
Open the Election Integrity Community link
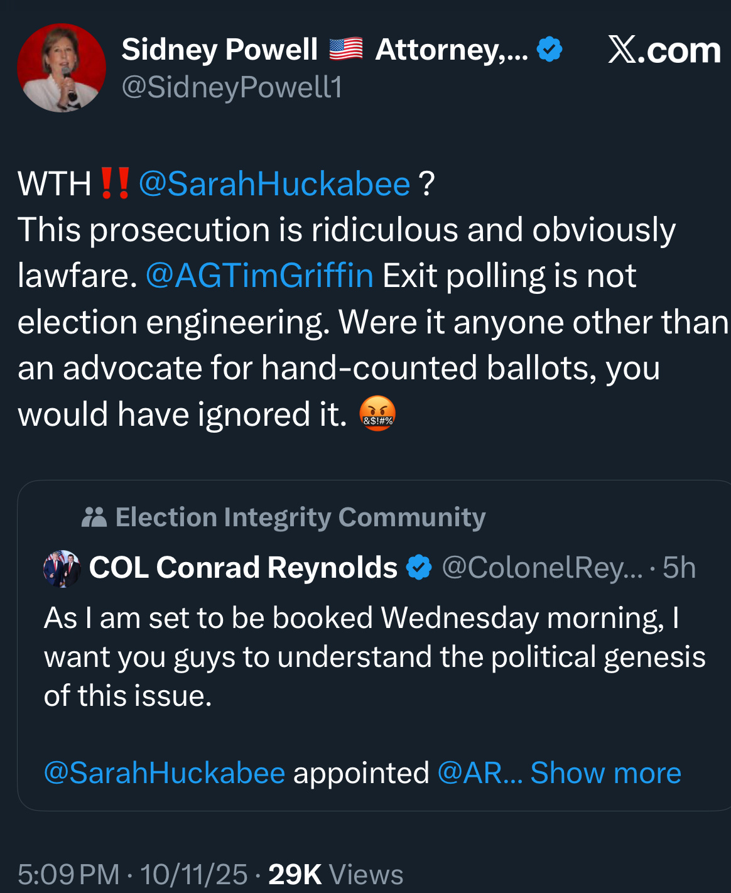300,517
